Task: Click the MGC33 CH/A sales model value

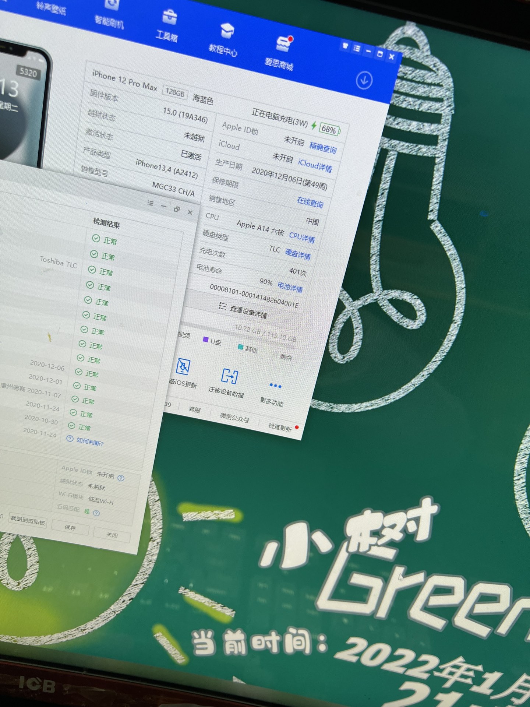Action: [173, 189]
